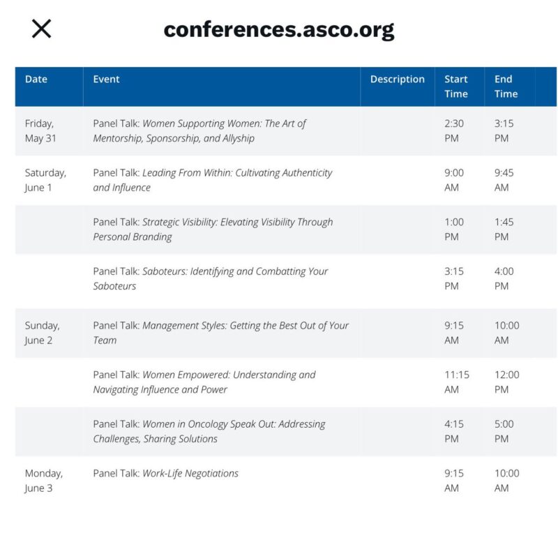Open Leading From Within panel talk
The width and height of the screenshot is (558, 540).
(213, 180)
